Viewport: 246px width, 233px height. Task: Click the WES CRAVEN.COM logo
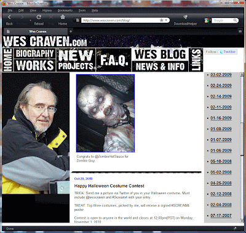click(45, 41)
